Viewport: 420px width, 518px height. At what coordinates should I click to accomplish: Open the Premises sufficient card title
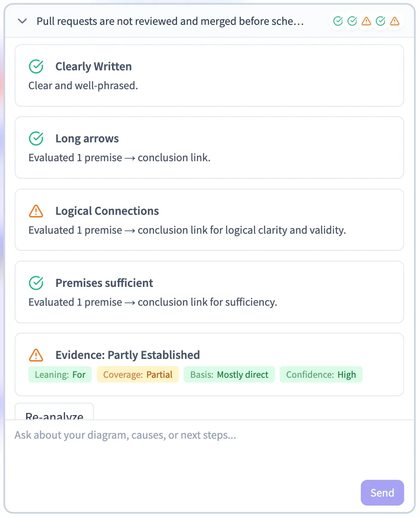coord(104,283)
